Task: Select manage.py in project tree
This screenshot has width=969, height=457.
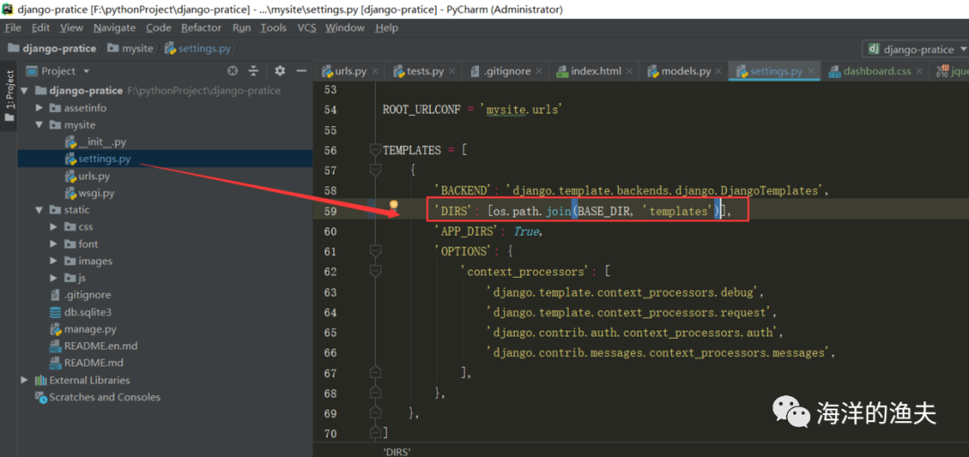Action: point(83,329)
